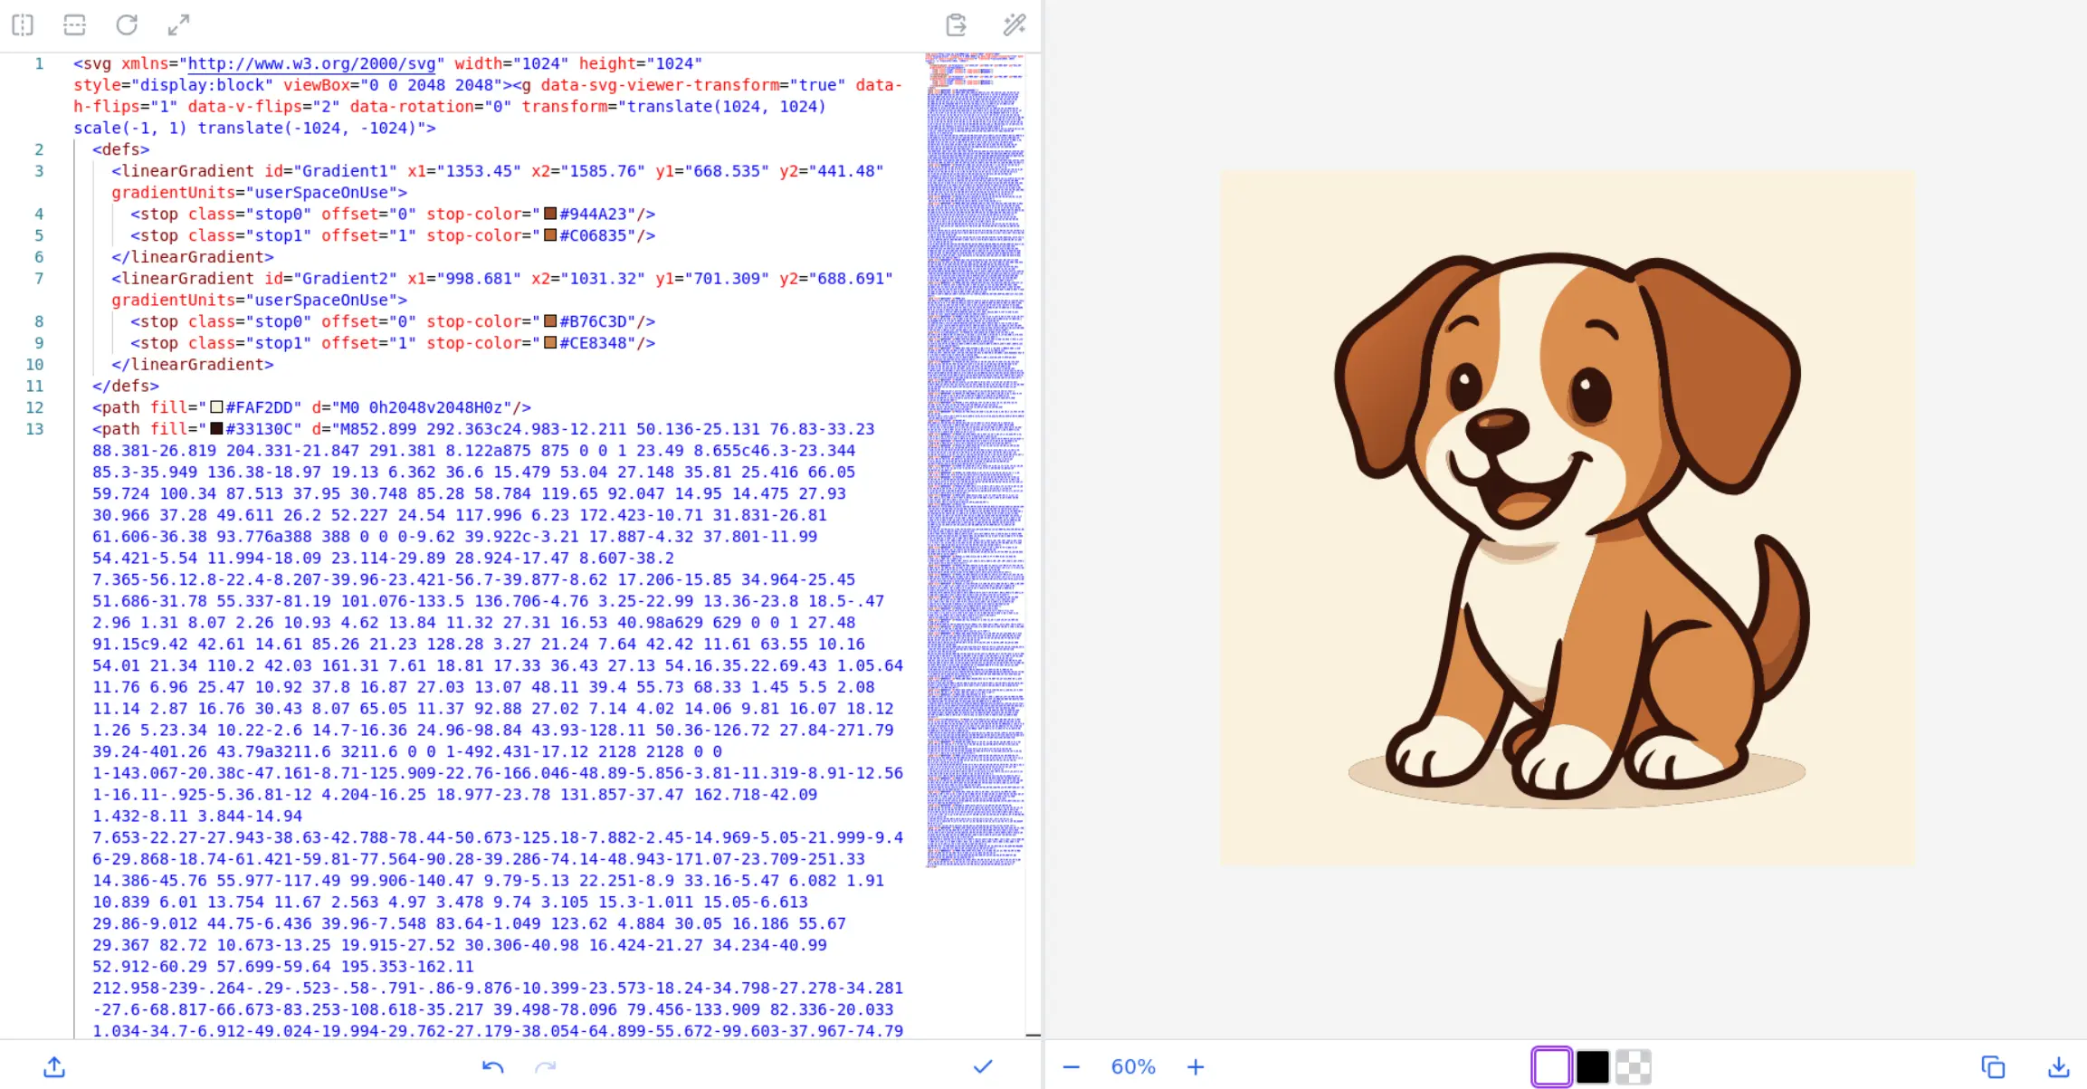
Task: Select the white background swatch
Action: 1550,1066
